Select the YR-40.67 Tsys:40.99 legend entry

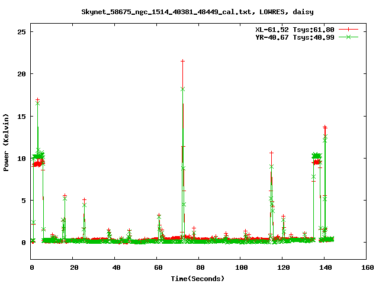click(x=295, y=37)
